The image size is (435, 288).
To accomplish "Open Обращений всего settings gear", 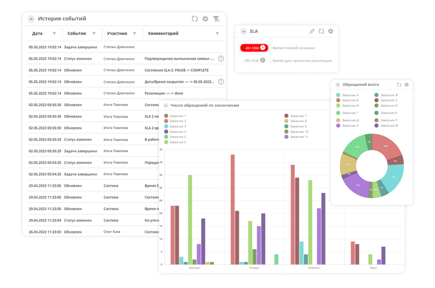I will [407, 85].
